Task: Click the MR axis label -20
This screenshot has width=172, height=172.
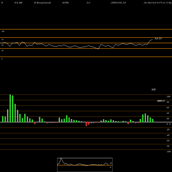Action: (168, 130)
